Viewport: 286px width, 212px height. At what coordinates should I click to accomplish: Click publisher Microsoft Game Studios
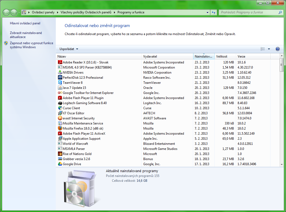point(160,149)
